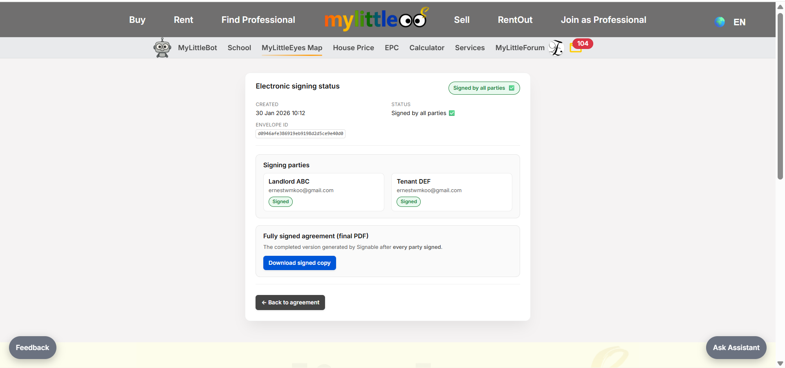Click the envelope ID code field

point(301,134)
